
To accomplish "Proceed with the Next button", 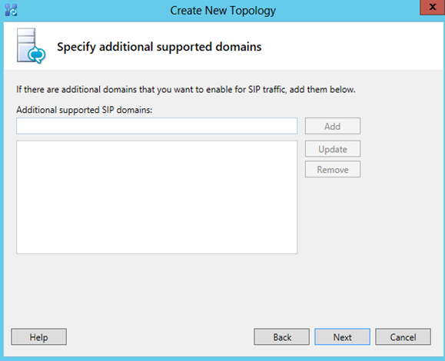I will pyautogui.click(x=342, y=337).
